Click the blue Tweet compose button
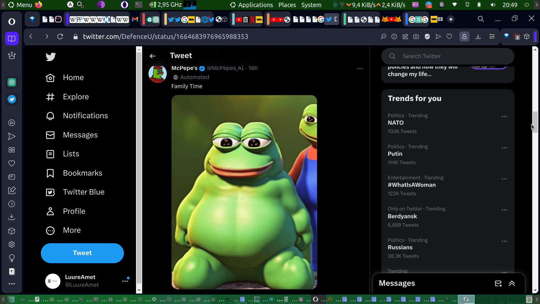 pos(82,253)
